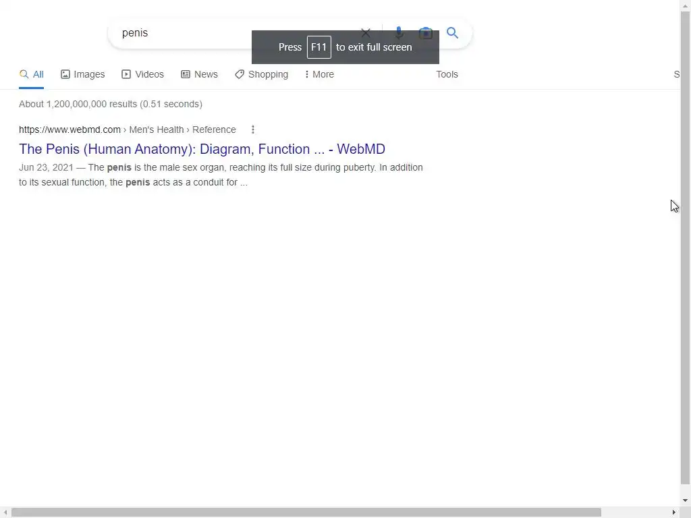Switch to the Videos tab

point(143,74)
